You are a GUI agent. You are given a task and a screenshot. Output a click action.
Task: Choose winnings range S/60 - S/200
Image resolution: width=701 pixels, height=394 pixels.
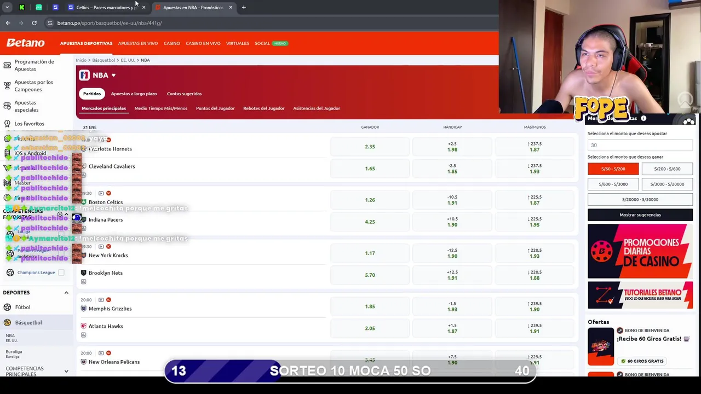(613, 169)
